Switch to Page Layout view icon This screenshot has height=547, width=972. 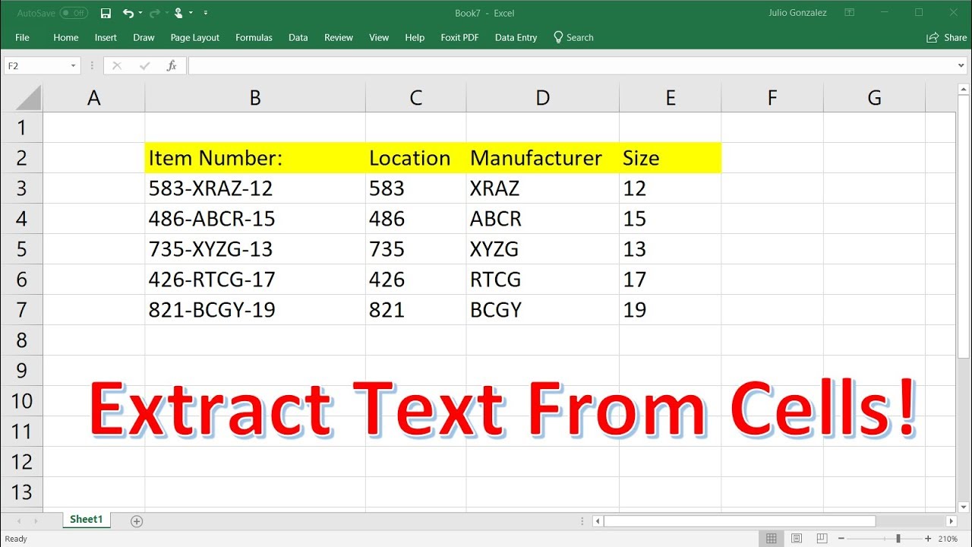(797, 539)
